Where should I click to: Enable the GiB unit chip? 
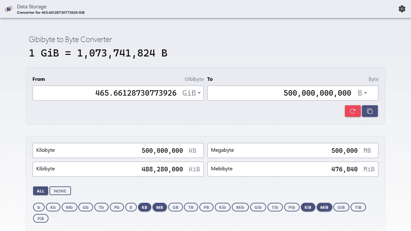click(x=341, y=207)
